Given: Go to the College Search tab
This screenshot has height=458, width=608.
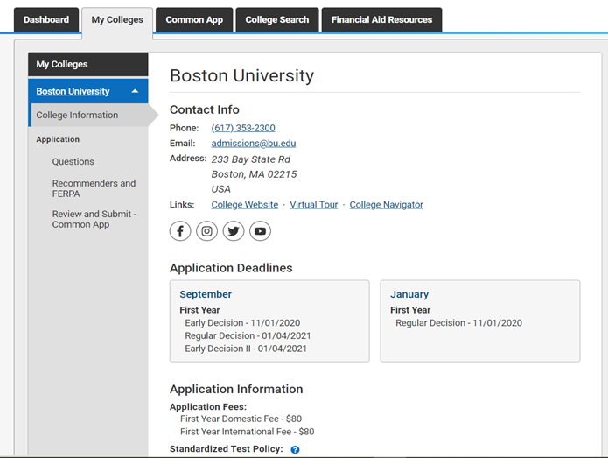Looking at the screenshot, I should coord(276,20).
